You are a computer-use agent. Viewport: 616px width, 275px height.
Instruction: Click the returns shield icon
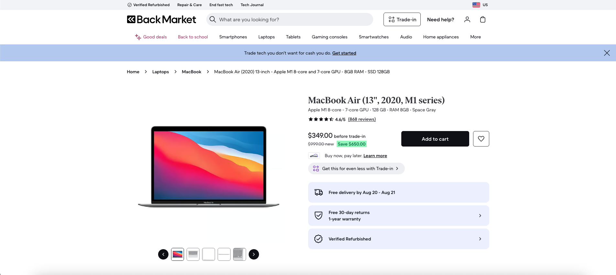[x=318, y=215]
